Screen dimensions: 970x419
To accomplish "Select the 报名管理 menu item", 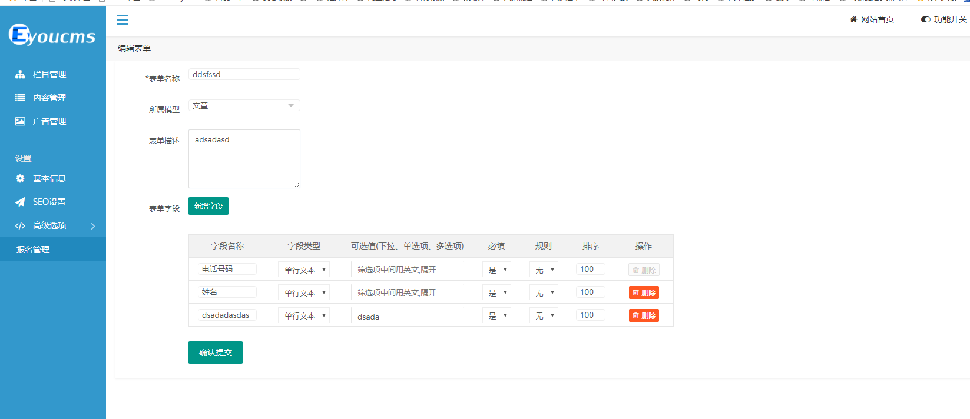I will coord(53,250).
